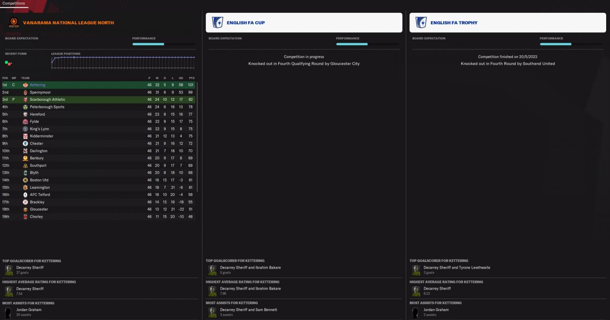
Task: Click the Southport club badge
Action: [x=25, y=165]
